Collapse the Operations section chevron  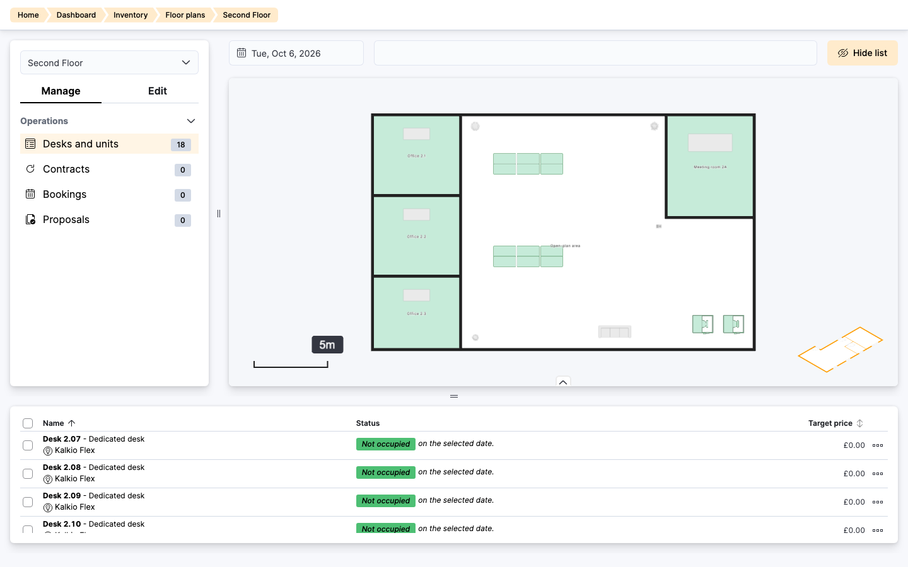[191, 121]
